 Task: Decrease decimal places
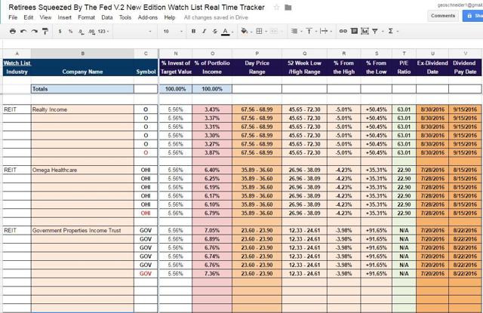81,32
